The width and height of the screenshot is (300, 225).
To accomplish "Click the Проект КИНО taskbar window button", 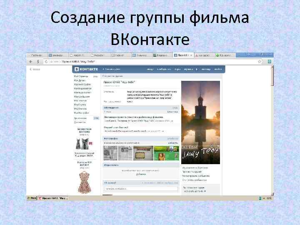I will [53, 198].
